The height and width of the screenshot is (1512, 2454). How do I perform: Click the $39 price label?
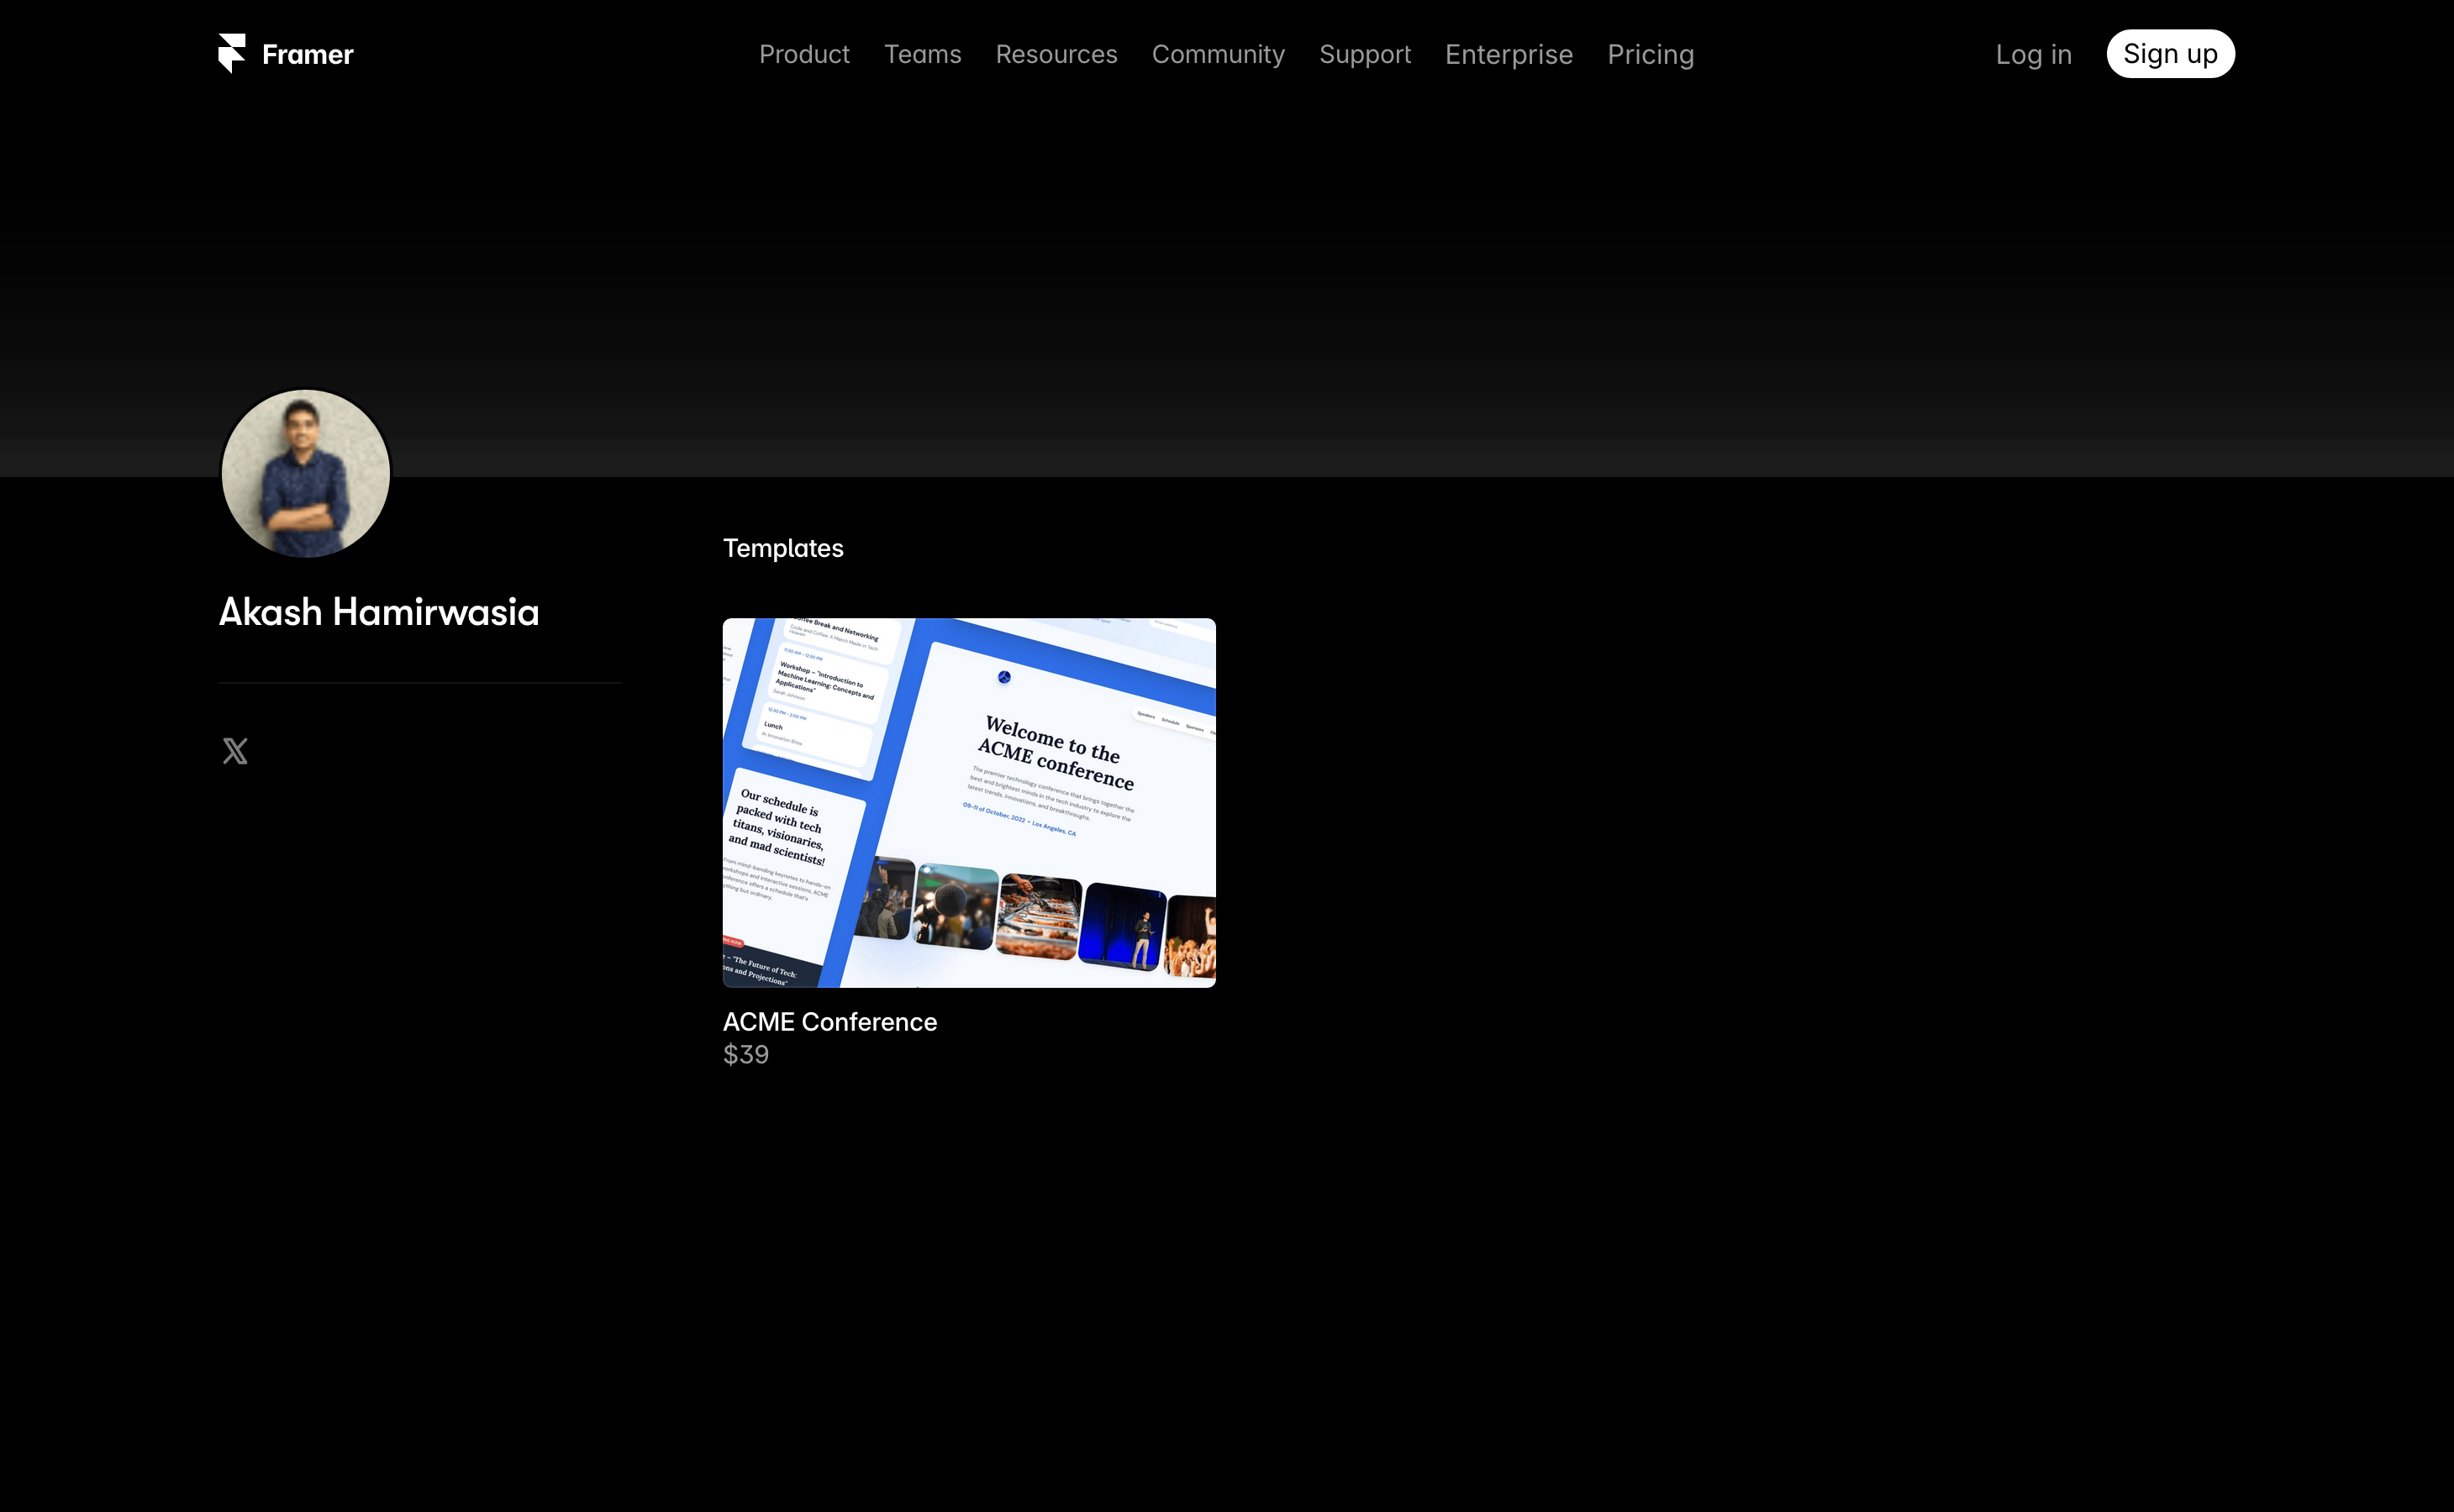[746, 1055]
